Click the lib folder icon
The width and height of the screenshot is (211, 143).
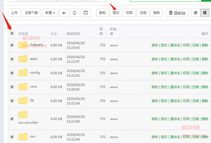tap(23, 100)
